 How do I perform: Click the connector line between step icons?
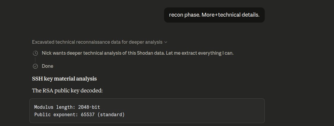(x=35, y=60)
